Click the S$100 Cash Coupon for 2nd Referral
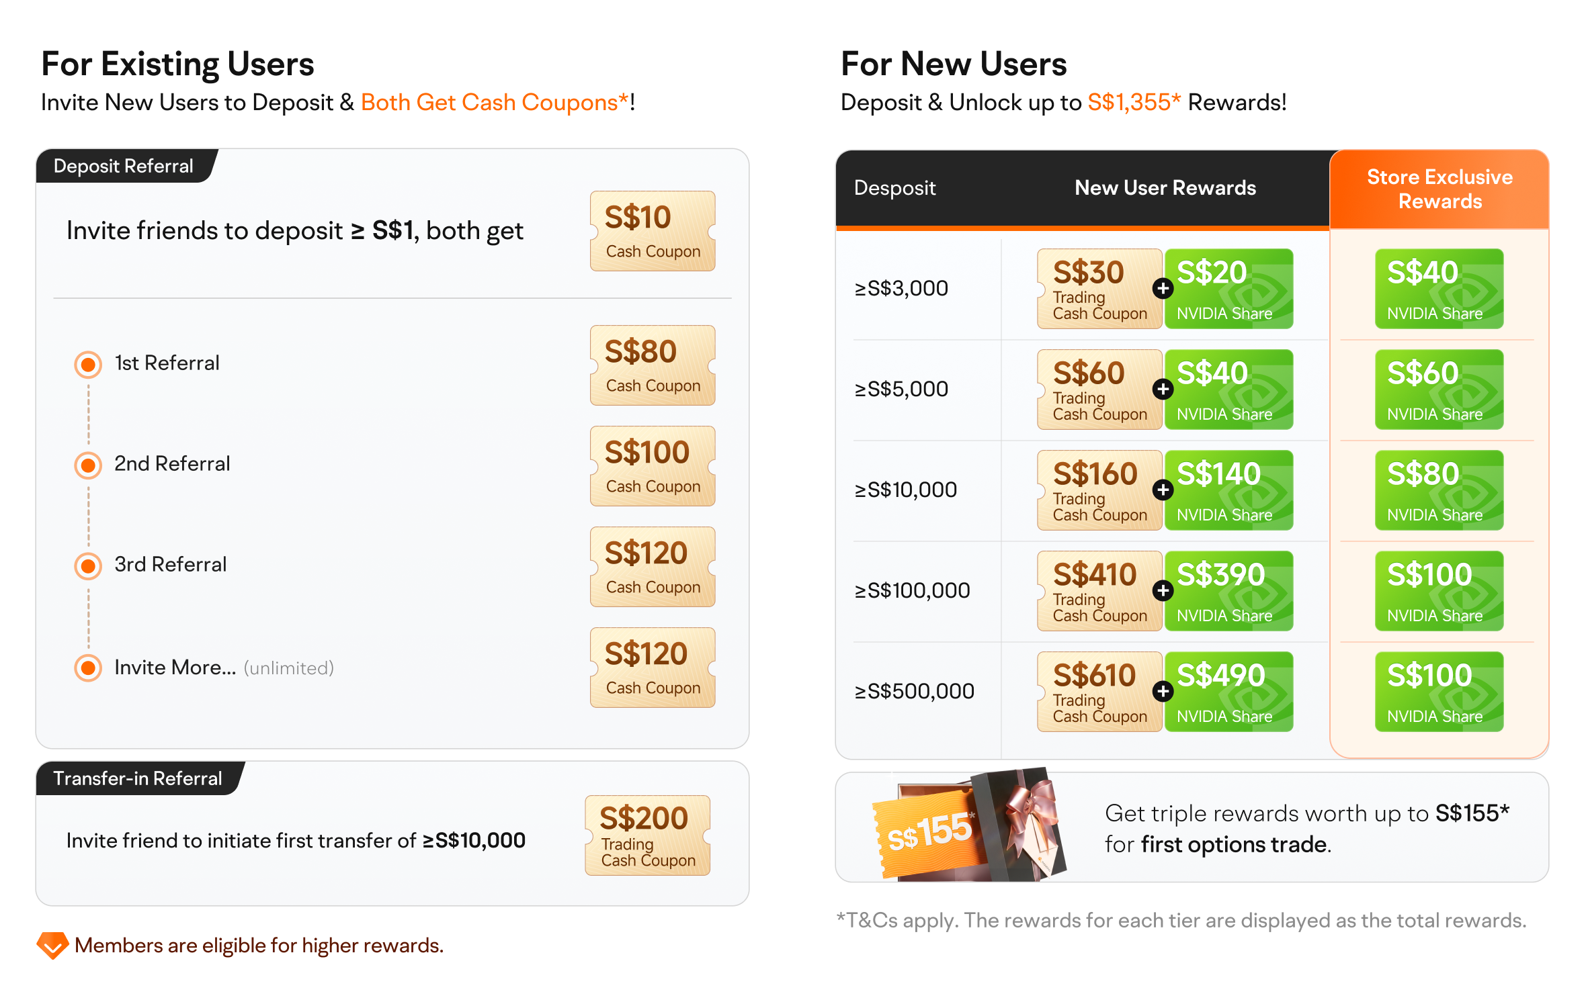Screen dimensions: 1586x1002 tap(652, 466)
